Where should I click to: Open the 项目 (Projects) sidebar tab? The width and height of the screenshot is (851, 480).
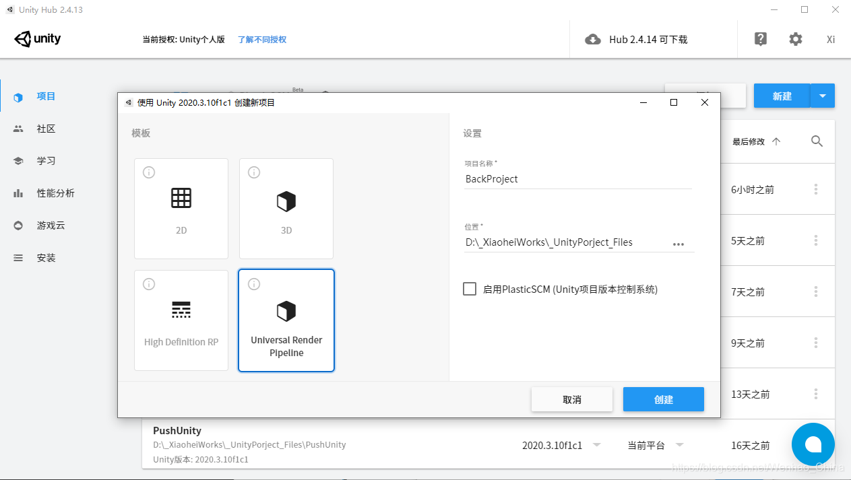(46, 96)
